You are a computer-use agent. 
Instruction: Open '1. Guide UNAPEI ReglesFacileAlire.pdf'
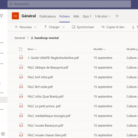(x=53, y=58)
